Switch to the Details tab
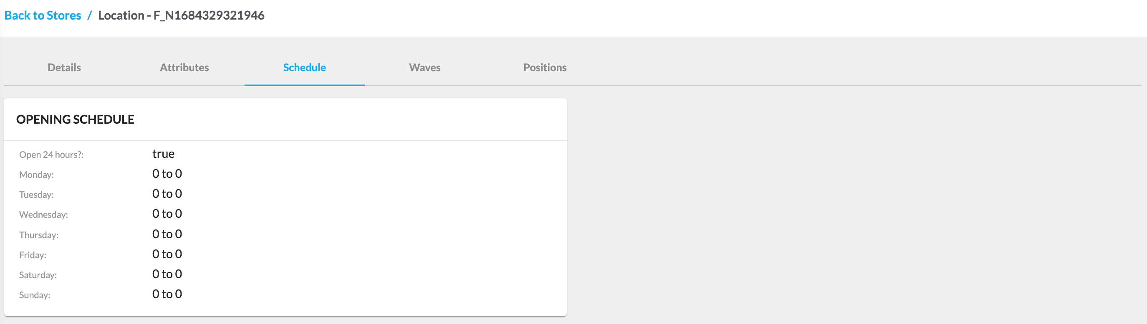The width and height of the screenshot is (1147, 324). 64,67
